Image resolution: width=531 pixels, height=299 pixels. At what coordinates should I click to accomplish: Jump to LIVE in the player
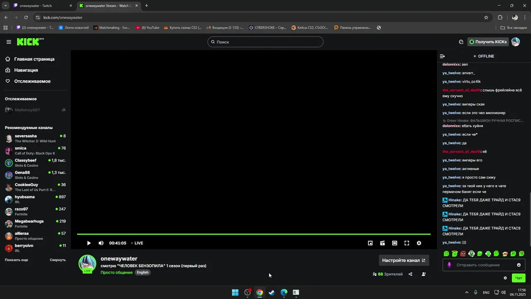click(x=137, y=243)
